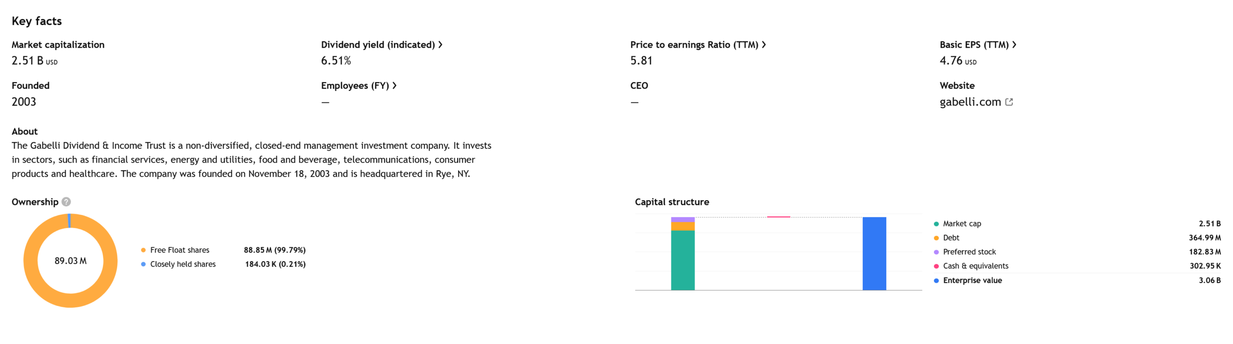Select the Capital structure section header
Viewport: 1233px width, 344px height.
[x=671, y=202]
